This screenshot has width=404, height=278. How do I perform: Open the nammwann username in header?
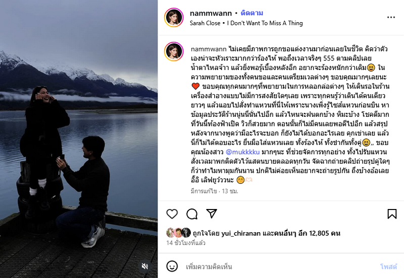[x=211, y=13]
